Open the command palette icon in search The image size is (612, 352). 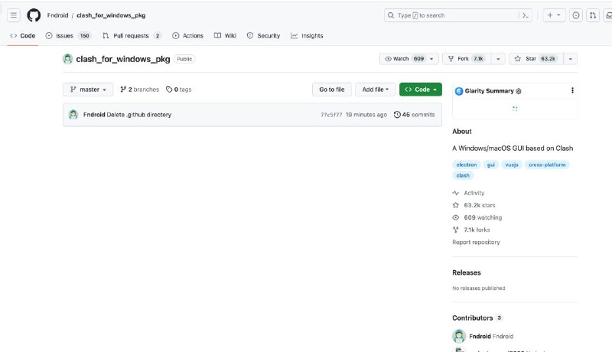[x=525, y=15]
